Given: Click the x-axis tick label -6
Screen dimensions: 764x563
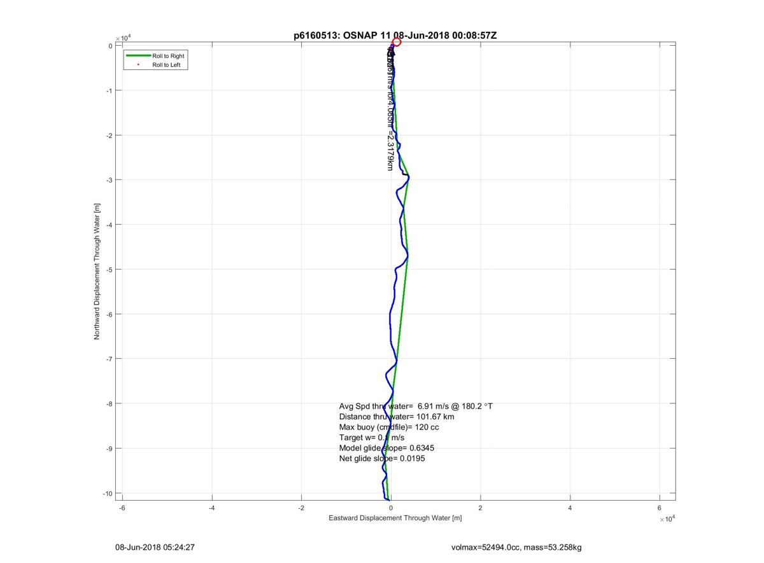Looking at the screenshot, I should pyautogui.click(x=122, y=508).
